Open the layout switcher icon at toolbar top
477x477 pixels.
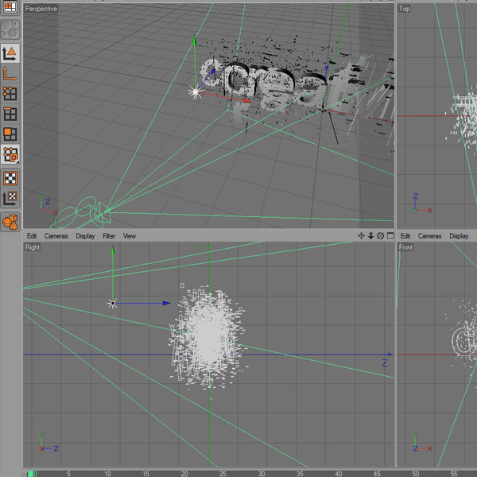click(x=10, y=6)
